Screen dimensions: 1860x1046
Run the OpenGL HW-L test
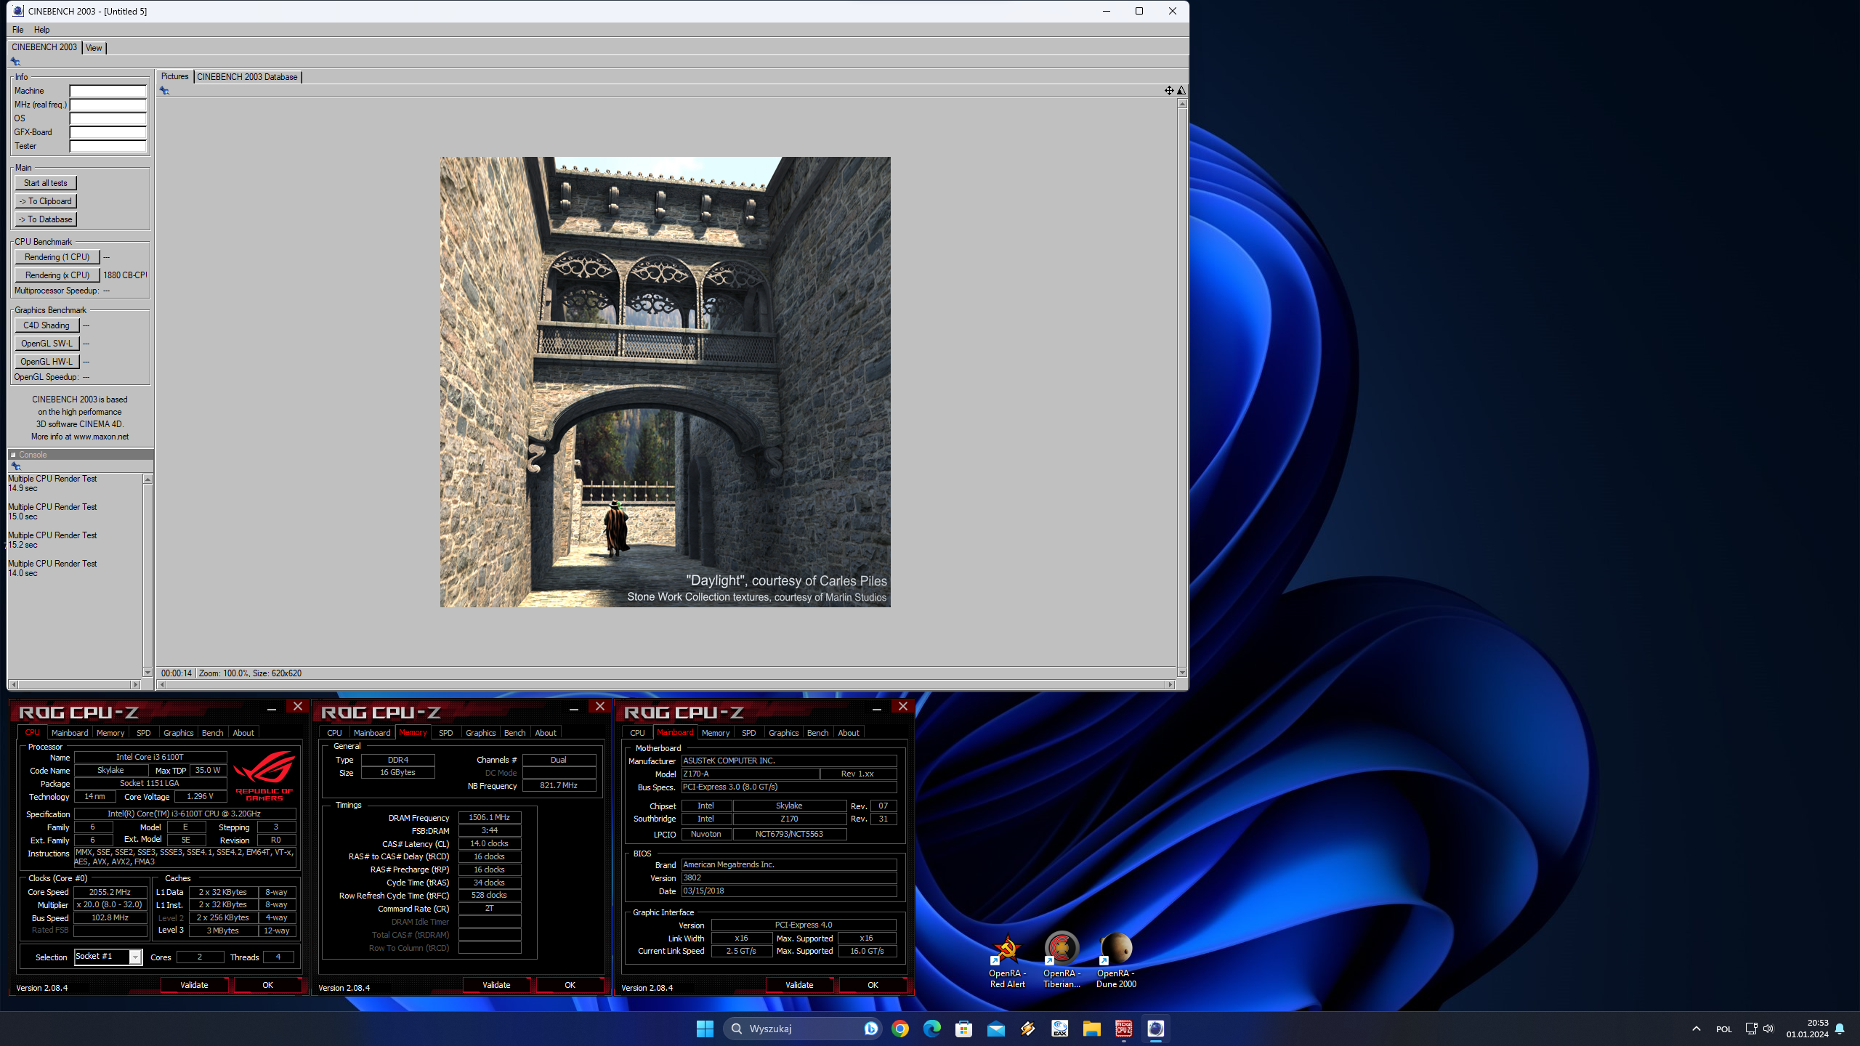(46, 362)
